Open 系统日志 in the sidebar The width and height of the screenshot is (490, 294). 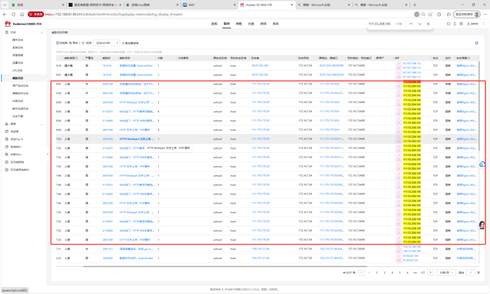(18, 48)
